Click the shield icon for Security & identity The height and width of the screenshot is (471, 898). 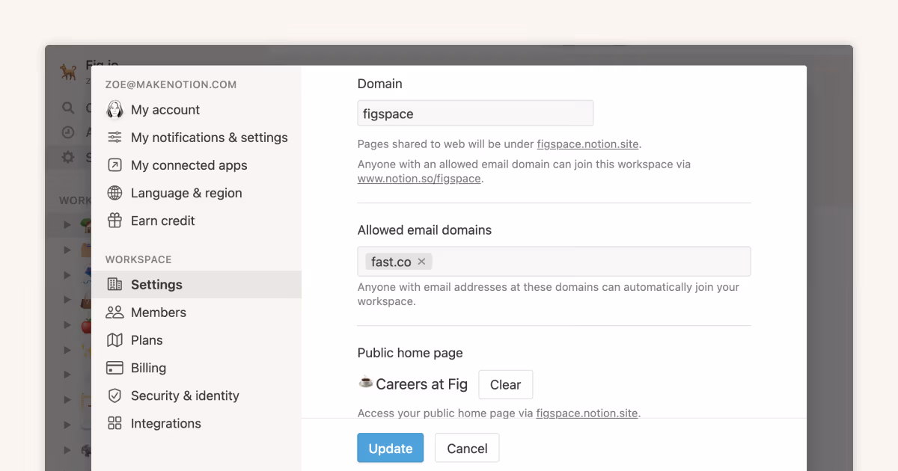[115, 395]
